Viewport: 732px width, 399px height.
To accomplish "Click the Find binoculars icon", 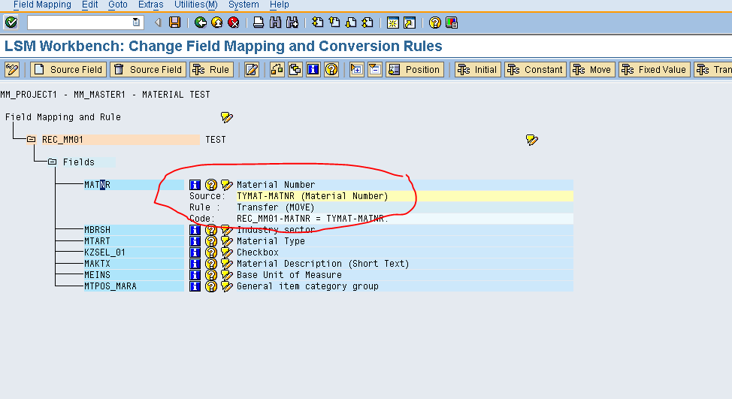I will pyautogui.click(x=275, y=22).
